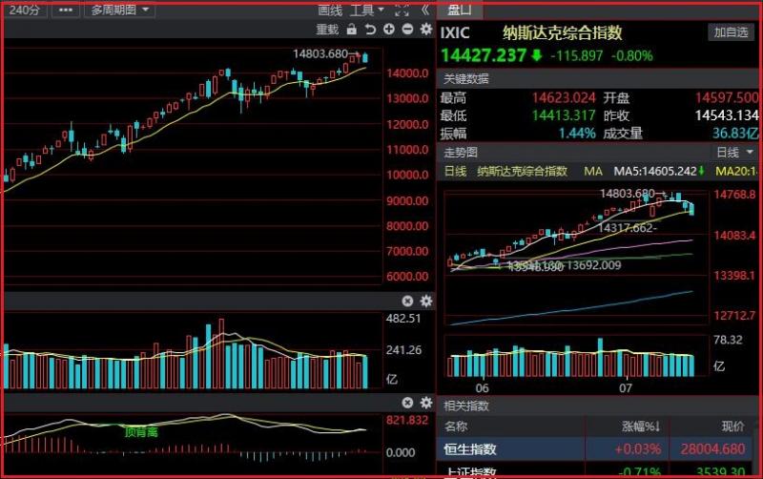Click current price 14427.237

click(484, 55)
